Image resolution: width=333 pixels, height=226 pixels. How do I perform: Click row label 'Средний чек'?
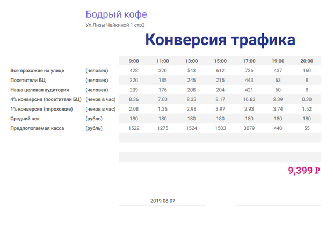pyautogui.click(x=25, y=119)
